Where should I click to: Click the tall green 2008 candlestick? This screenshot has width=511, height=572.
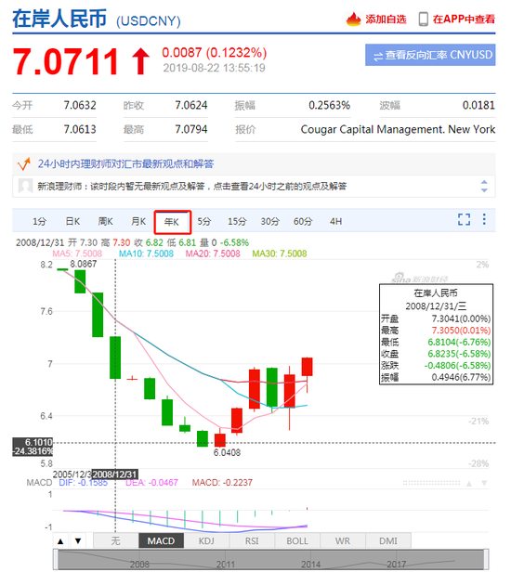(115, 357)
